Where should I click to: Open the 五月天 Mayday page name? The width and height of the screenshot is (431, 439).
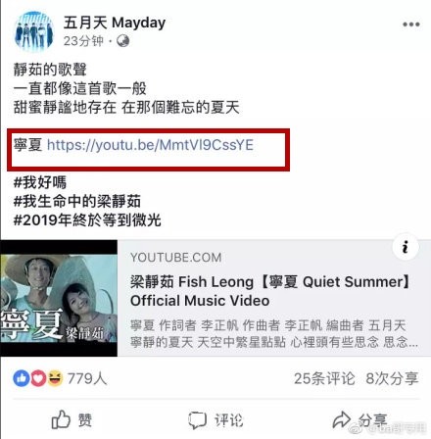click(x=115, y=23)
